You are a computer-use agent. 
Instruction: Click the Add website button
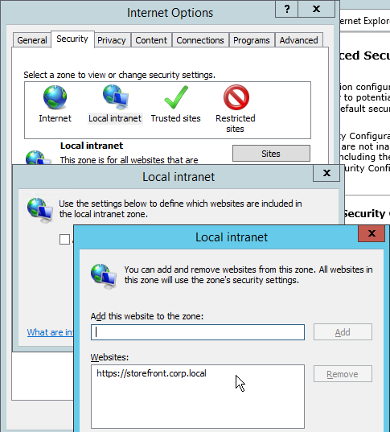click(x=343, y=332)
